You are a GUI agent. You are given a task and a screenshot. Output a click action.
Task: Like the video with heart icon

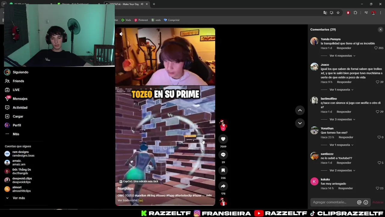223,139
